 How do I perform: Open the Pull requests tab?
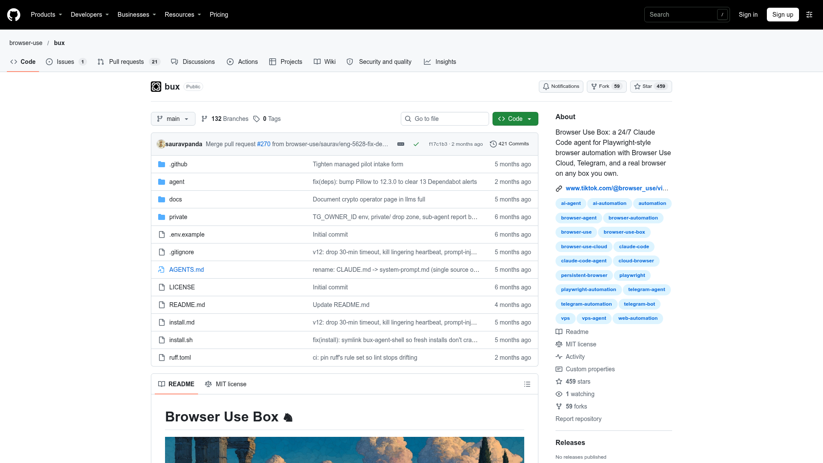point(129,62)
